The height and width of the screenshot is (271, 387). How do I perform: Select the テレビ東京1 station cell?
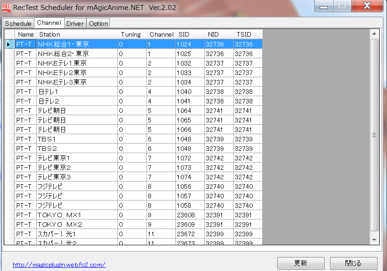(77, 158)
